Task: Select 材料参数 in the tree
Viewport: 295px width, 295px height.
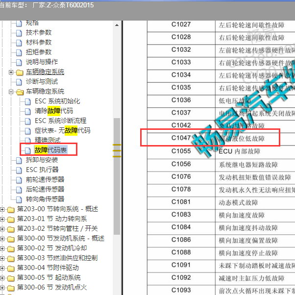Action: click(x=39, y=42)
